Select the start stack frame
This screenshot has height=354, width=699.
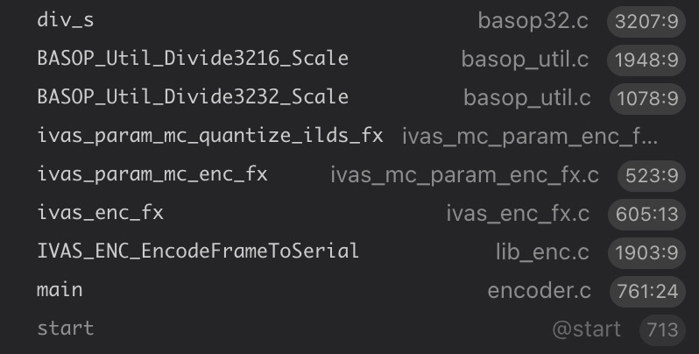tap(65, 329)
